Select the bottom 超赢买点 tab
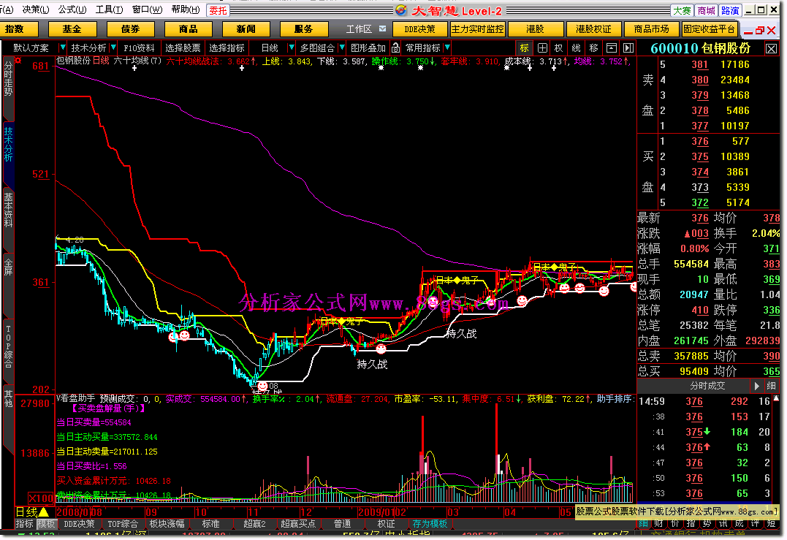Image resolution: width=787 pixels, height=540 pixels. (x=298, y=523)
